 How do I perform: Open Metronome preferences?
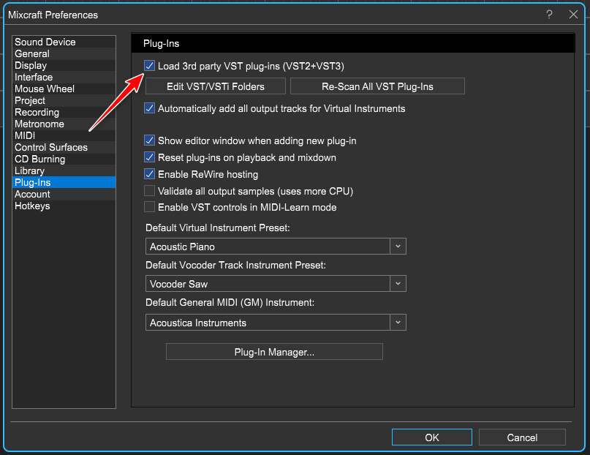tap(64, 124)
